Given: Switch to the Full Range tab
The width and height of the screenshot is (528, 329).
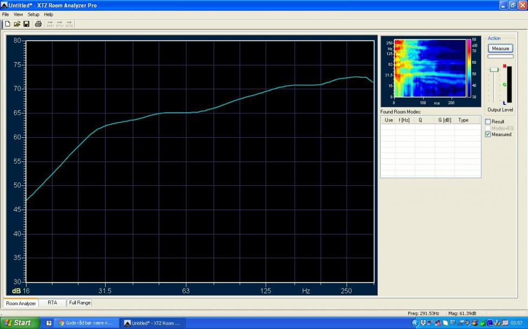Looking at the screenshot, I should [80, 303].
